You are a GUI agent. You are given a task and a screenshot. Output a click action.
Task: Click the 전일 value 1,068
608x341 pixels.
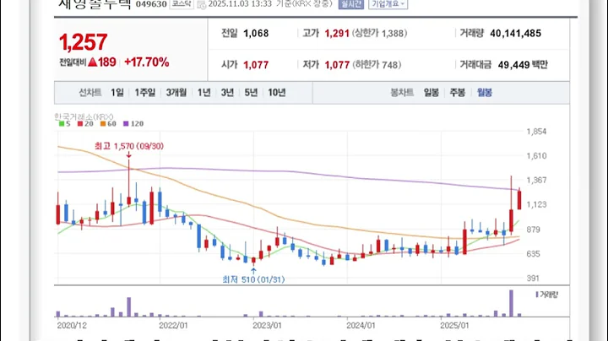pos(256,33)
